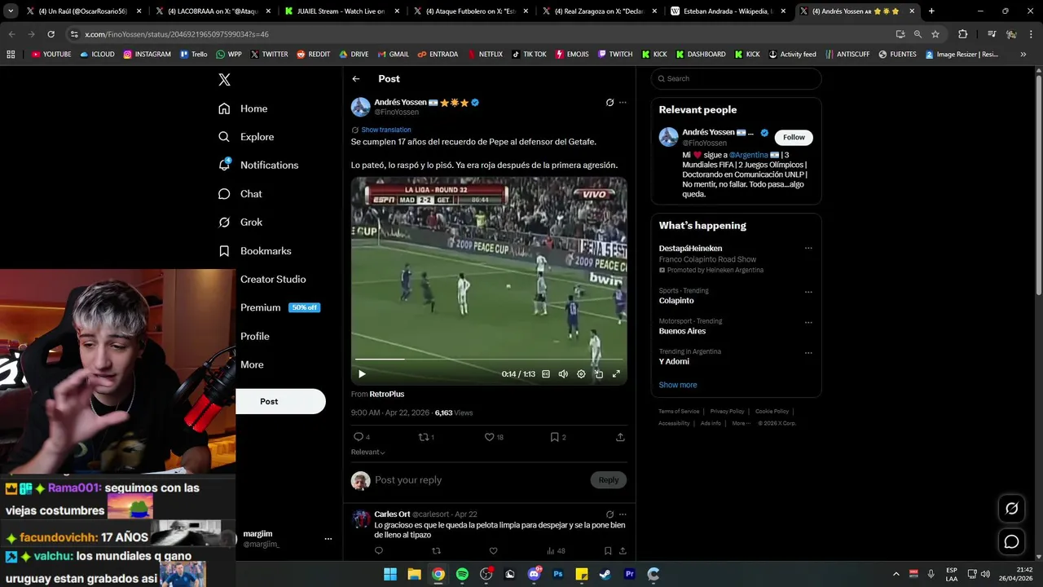The height and width of the screenshot is (587, 1043).
Task: Go back with the Post arrow
Action: point(356,79)
